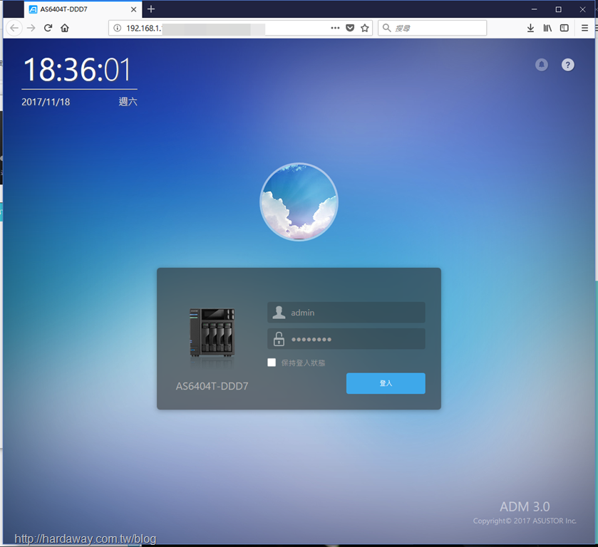This screenshot has height=547, width=598.
Task: Reload the current page
Action: pyautogui.click(x=48, y=28)
